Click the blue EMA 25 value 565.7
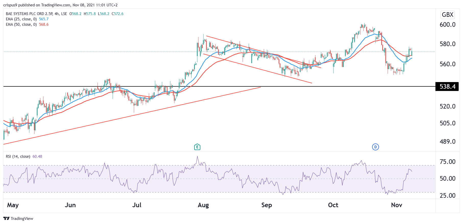 click(x=44, y=19)
